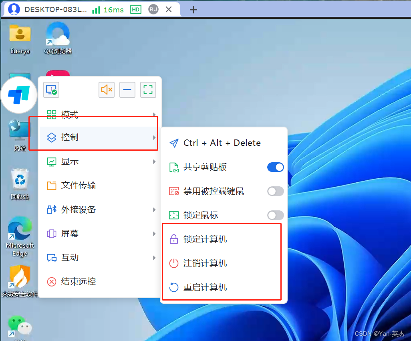Open the 屏幕 menu entry
Viewport: 411px width, 341px height.
100,234
